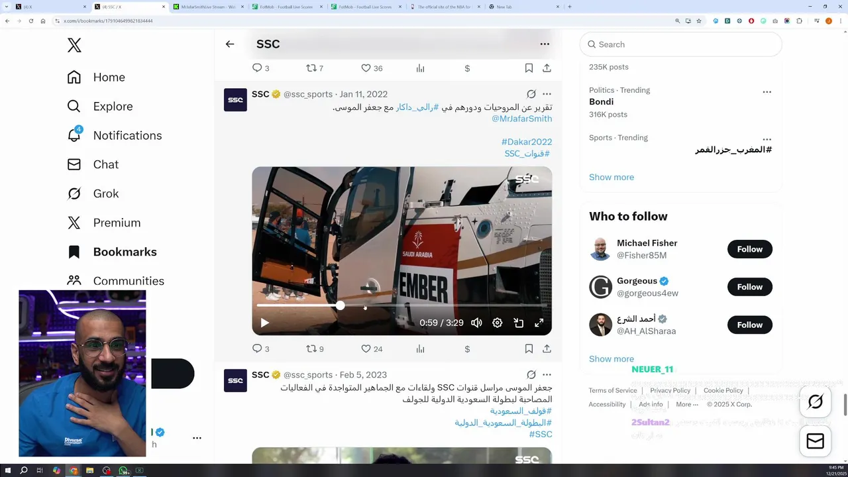Follow أحمد الشرع
Image resolution: width=848 pixels, height=477 pixels.
[750, 325]
